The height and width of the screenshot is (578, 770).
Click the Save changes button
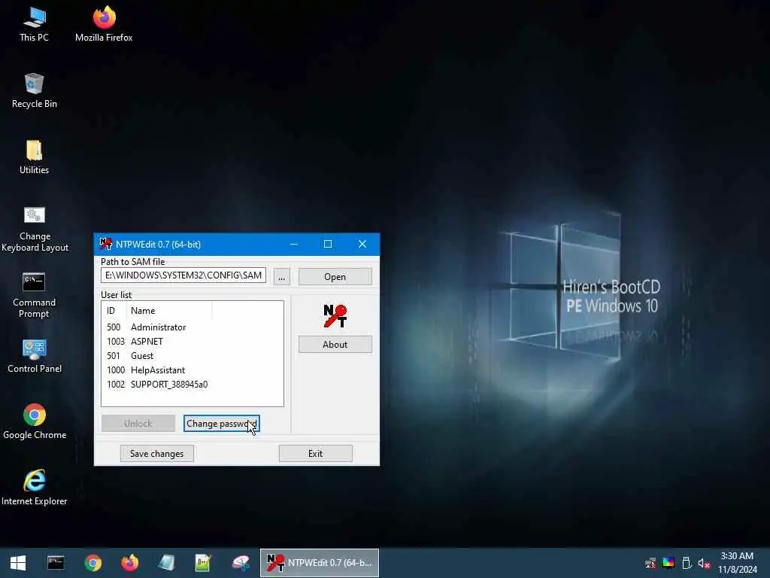pyautogui.click(x=156, y=454)
